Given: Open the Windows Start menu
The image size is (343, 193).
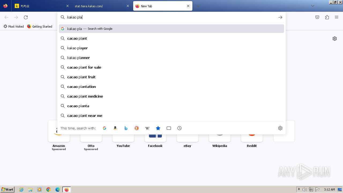Looking at the screenshot, I should (7, 190).
